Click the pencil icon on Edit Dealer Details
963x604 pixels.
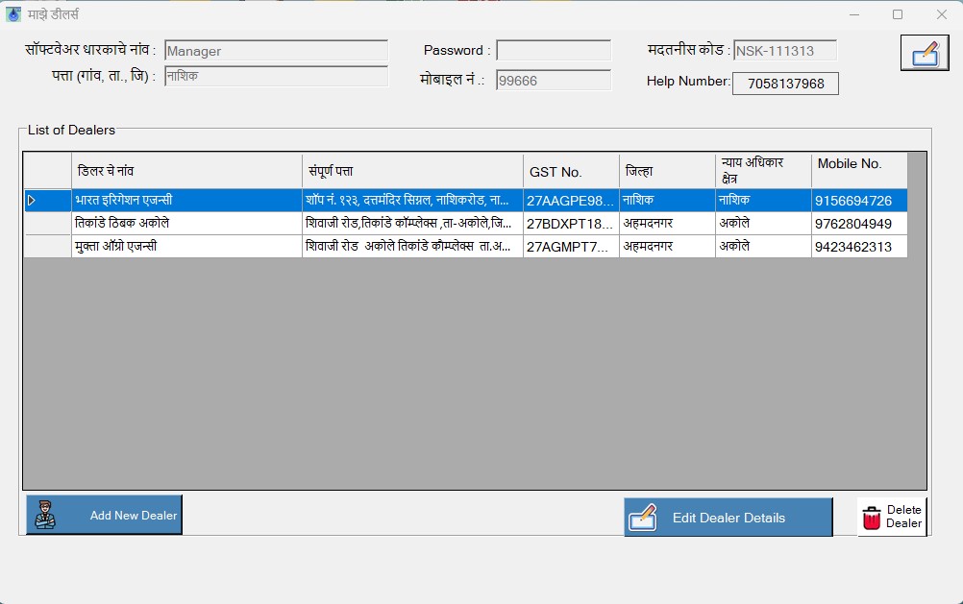[x=642, y=518]
